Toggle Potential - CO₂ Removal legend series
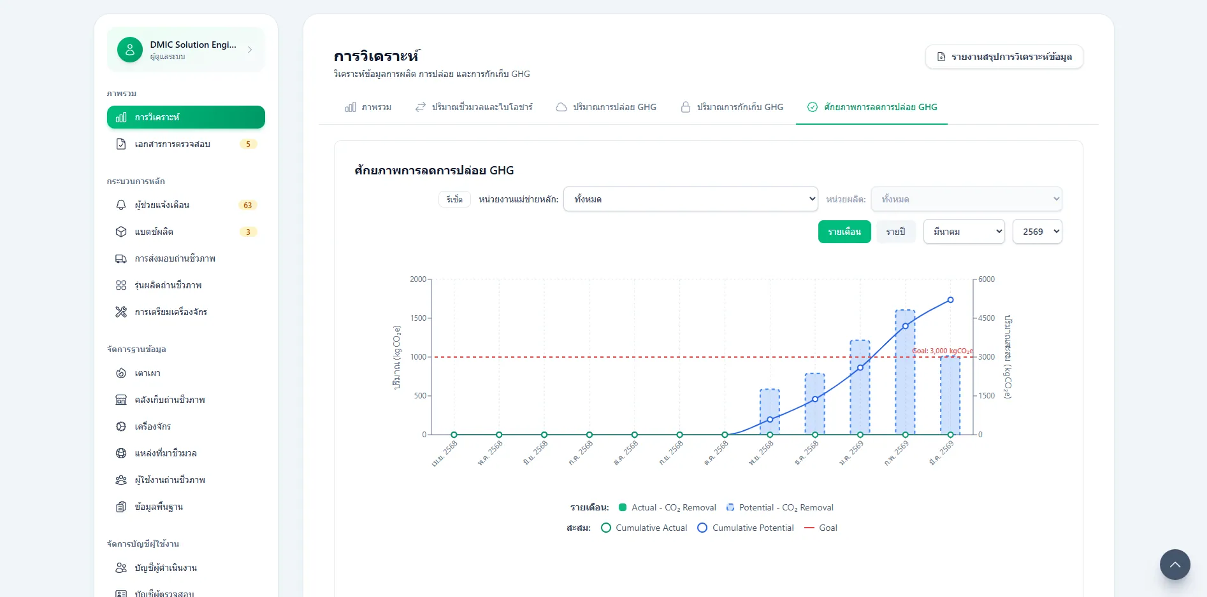1207x597 pixels. (779, 507)
